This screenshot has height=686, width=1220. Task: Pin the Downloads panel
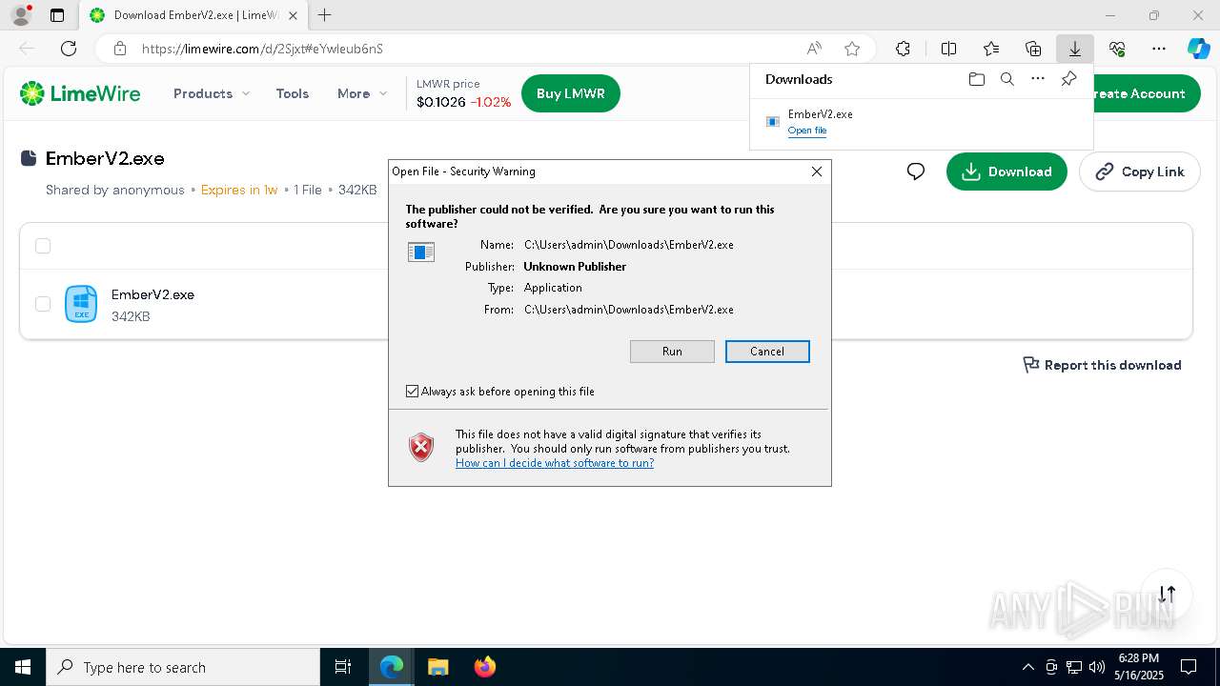click(x=1068, y=79)
